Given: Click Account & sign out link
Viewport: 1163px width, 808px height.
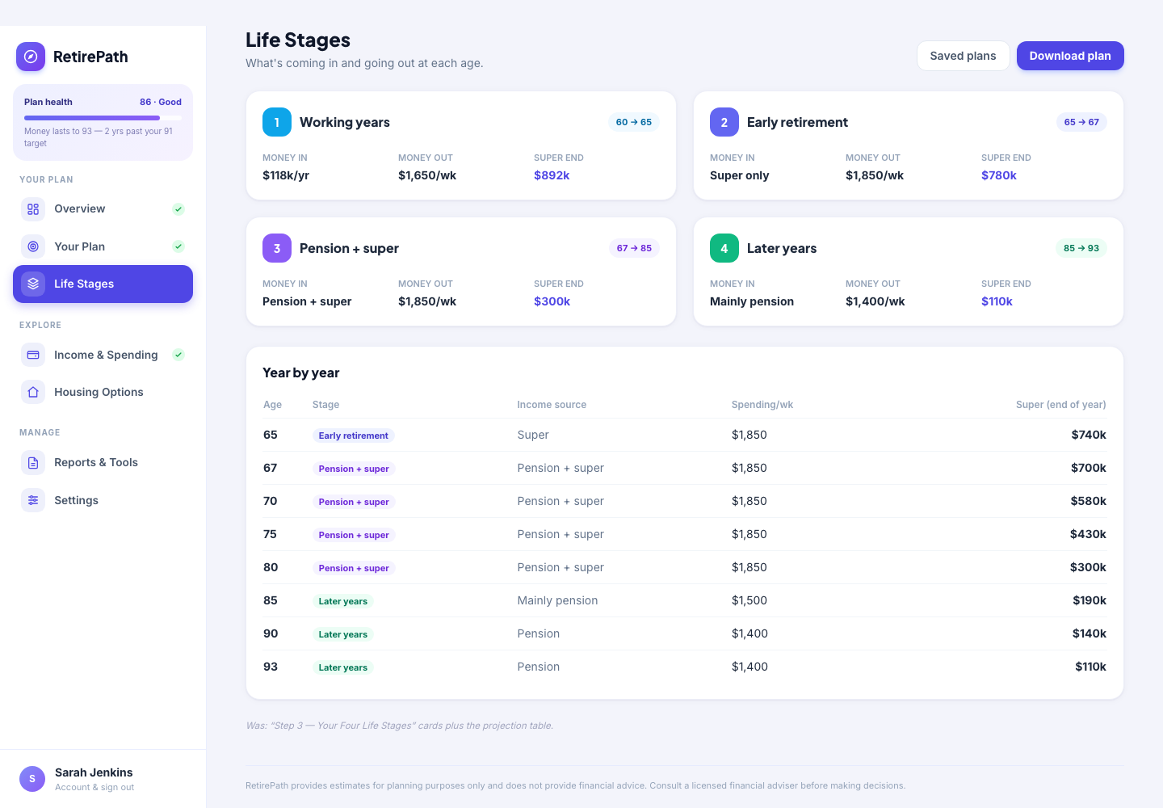Looking at the screenshot, I should (x=94, y=787).
